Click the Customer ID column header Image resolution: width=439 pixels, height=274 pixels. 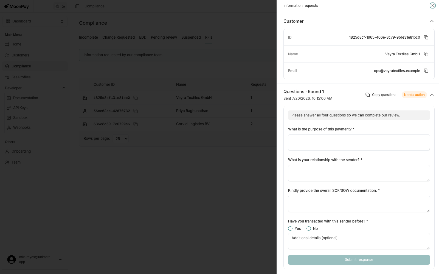pyautogui.click(x=104, y=84)
